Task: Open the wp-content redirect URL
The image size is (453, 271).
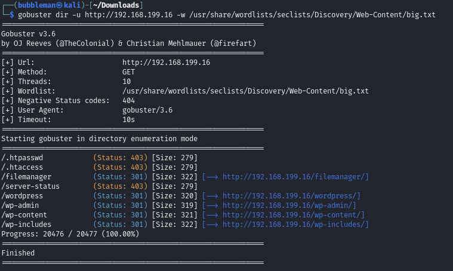Action: [x=294, y=215]
